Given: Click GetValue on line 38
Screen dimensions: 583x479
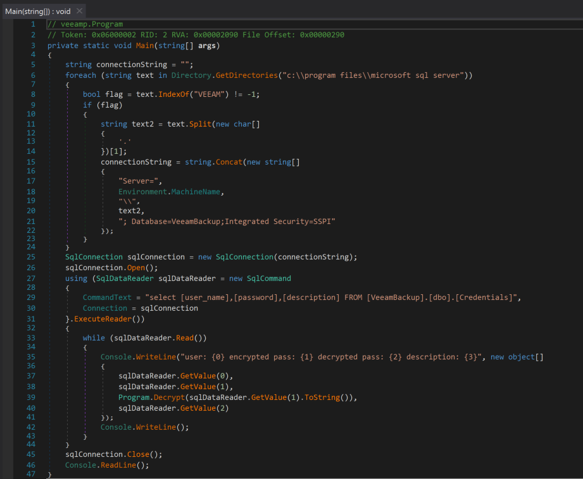Looking at the screenshot, I should pos(197,387).
